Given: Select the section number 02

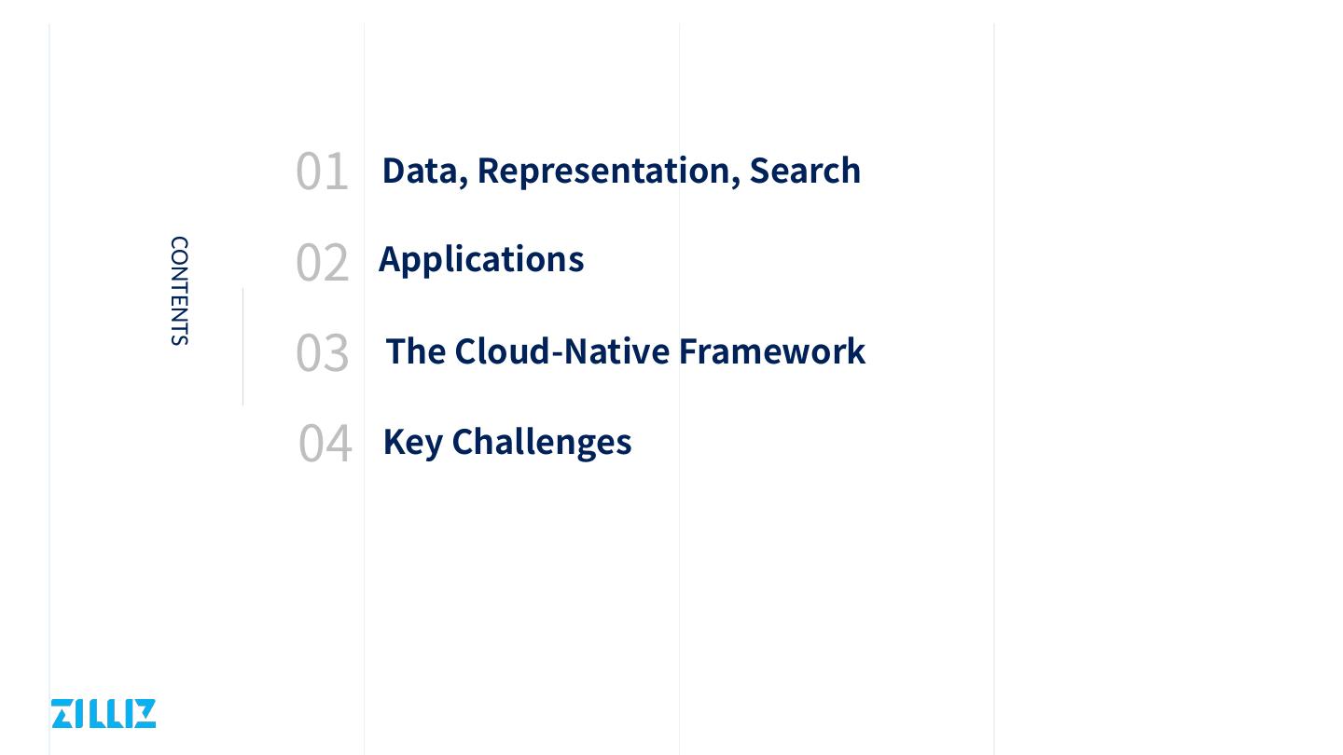Looking at the screenshot, I should coord(322,262).
